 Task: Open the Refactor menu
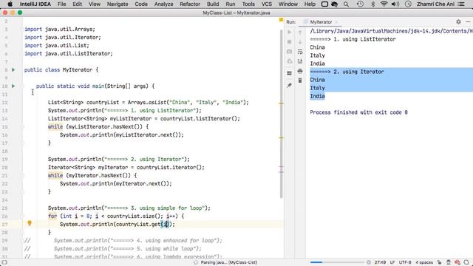click(190, 4)
